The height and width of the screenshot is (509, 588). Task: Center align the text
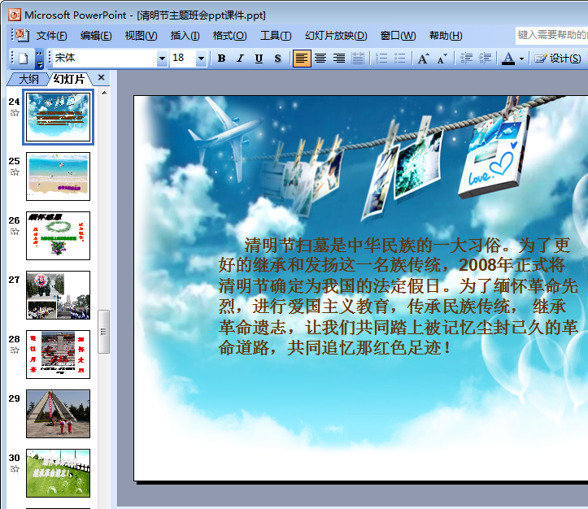(x=320, y=59)
